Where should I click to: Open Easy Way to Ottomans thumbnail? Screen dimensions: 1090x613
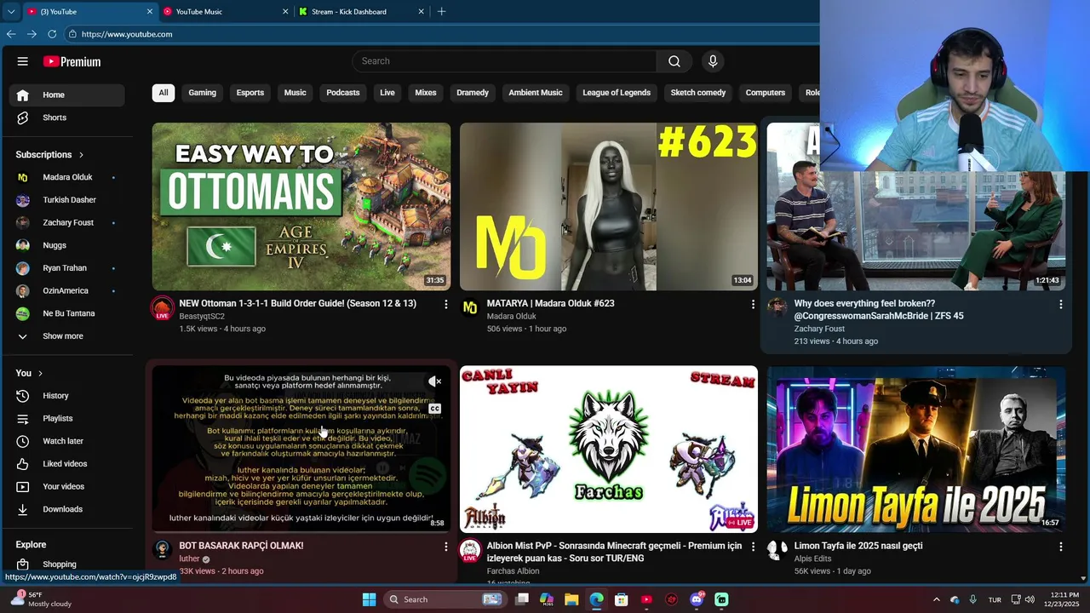[x=301, y=207]
